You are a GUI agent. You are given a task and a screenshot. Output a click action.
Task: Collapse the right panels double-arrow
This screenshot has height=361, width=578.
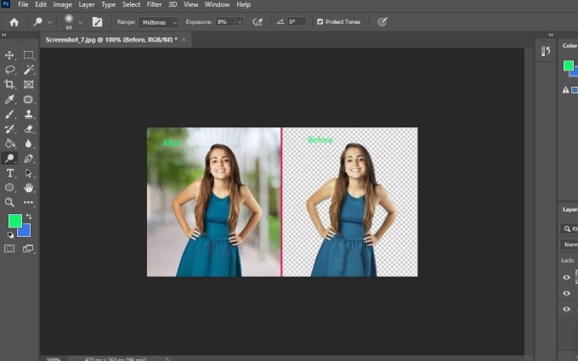(551, 35)
